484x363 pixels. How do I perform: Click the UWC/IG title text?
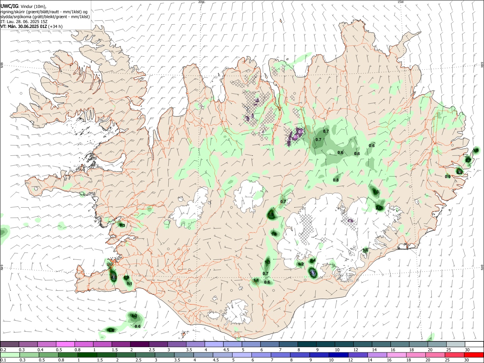pyautogui.click(x=9, y=6)
